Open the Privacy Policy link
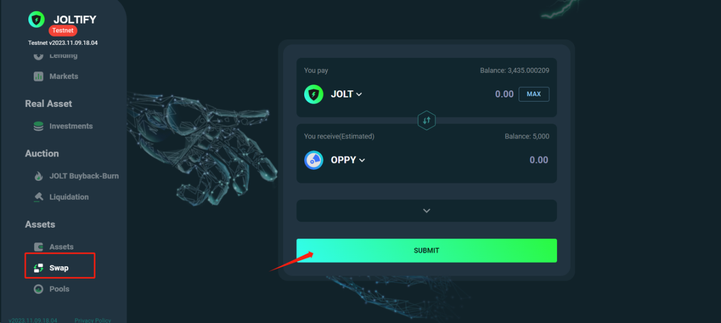The image size is (721, 323). (x=93, y=320)
